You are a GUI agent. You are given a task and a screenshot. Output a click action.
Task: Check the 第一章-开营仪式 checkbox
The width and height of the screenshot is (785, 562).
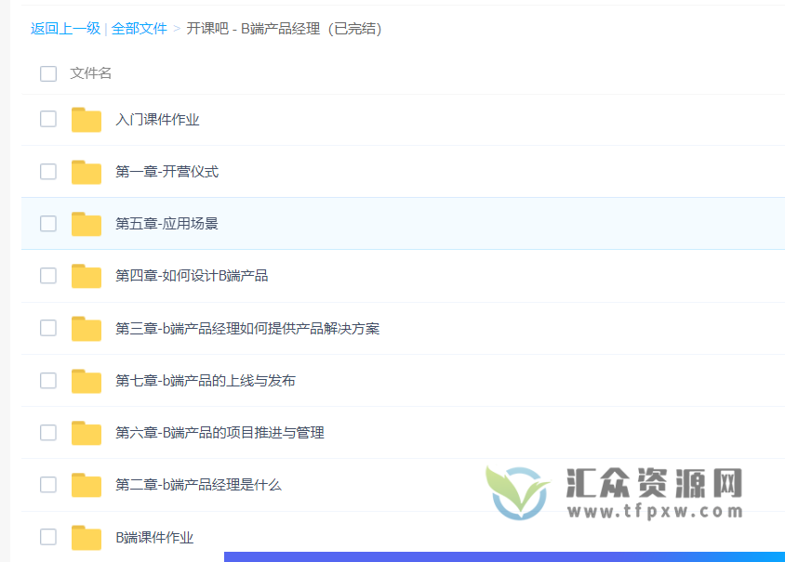tap(47, 171)
